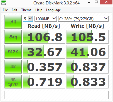Start the Seq sequential test

tap(13, 37)
